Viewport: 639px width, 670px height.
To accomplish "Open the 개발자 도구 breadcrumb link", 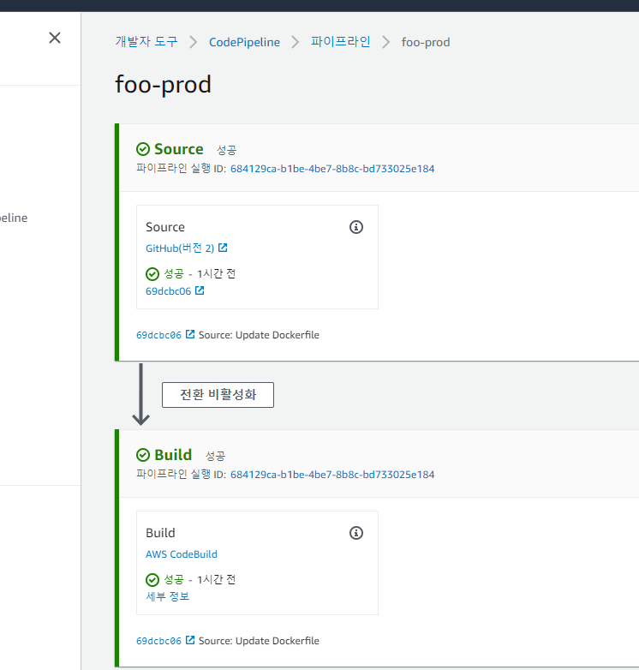I will [146, 42].
